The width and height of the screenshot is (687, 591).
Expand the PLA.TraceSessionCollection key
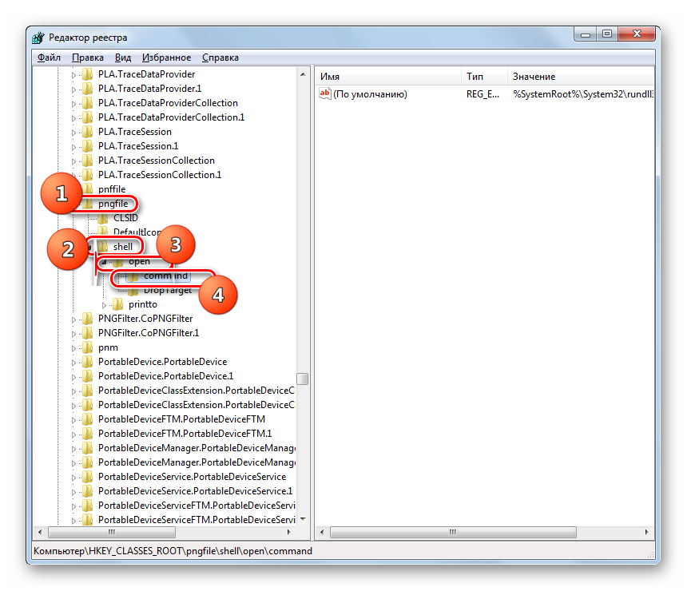pos(73,161)
